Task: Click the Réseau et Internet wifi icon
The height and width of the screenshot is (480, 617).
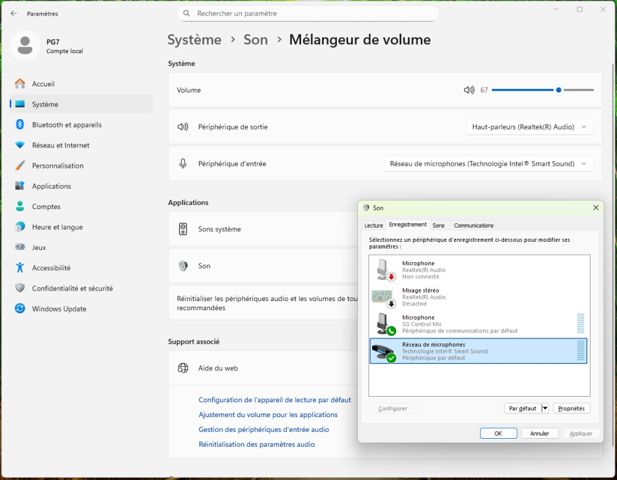Action: [x=20, y=145]
